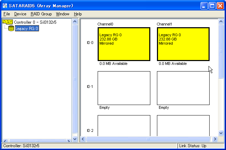Select the Channel0 ID 0 yellow drive box
Screen dimensions: 226x150
[x=124, y=44]
